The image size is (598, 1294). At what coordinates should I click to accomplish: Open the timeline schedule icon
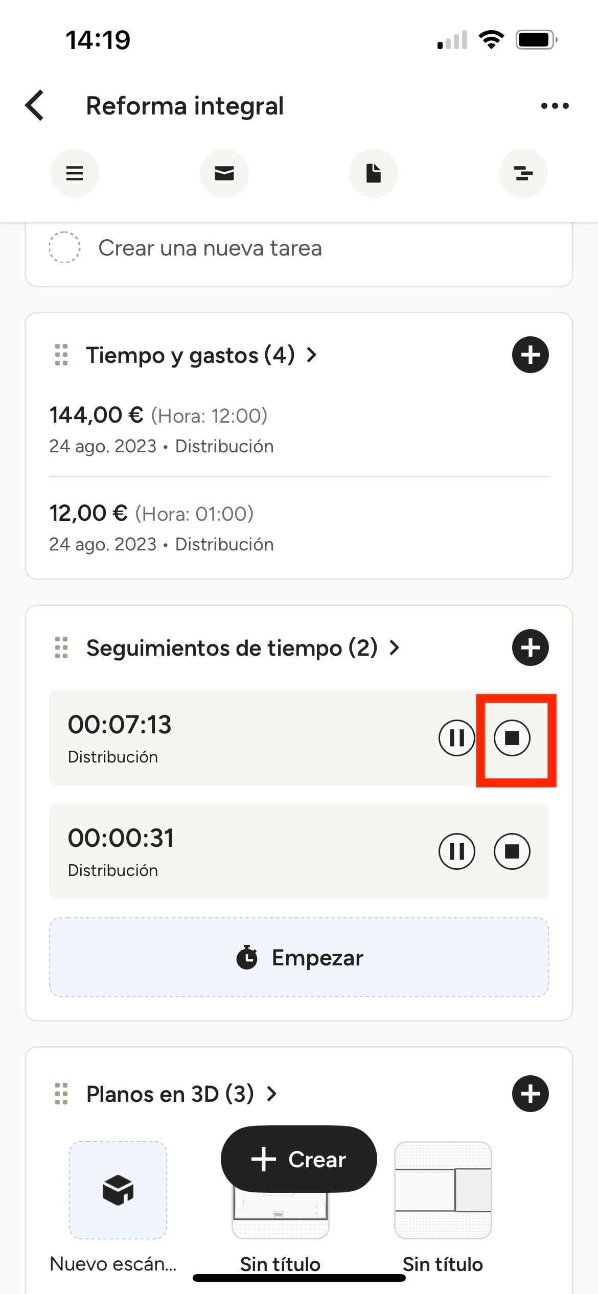(523, 173)
